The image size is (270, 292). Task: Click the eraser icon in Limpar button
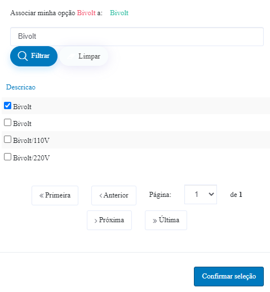(71, 56)
